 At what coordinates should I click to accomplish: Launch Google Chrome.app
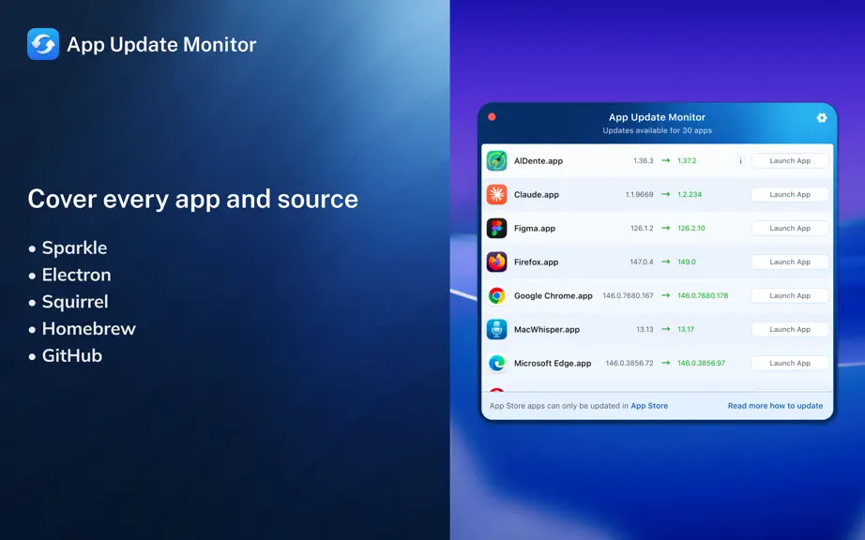[x=790, y=296]
